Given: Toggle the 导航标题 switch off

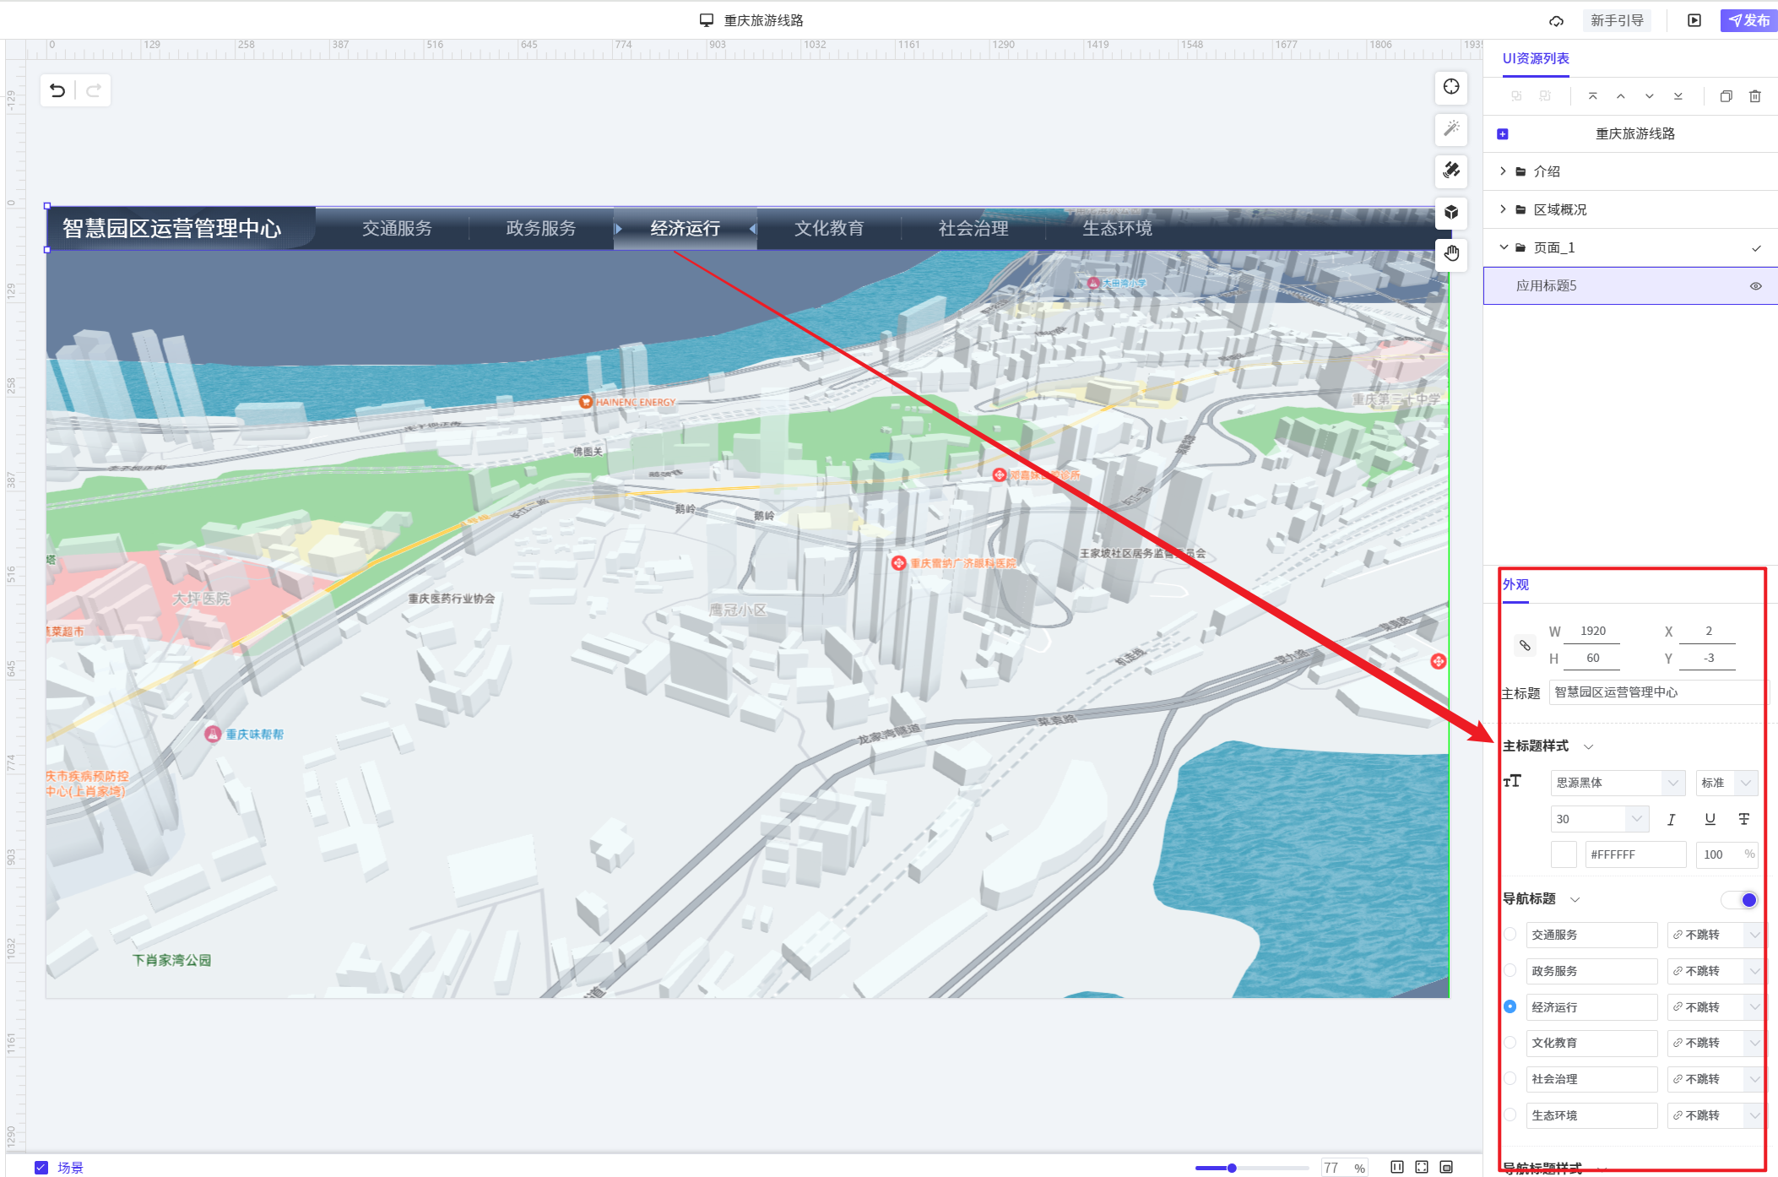Looking at the screenshot, I should (1740, 900).
